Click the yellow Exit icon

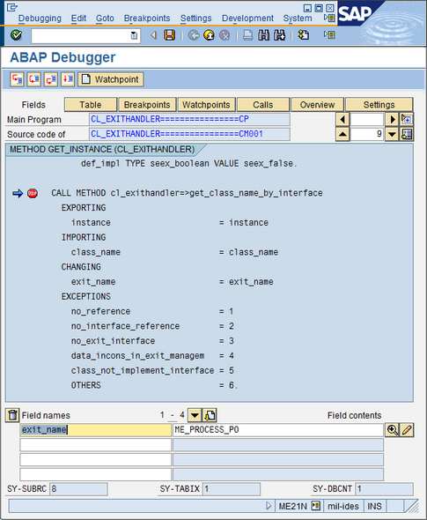coord(209,35)
